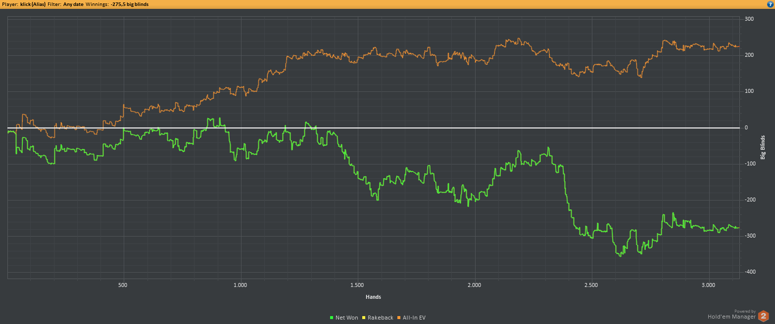Click the 2.500 tick on the hands axis
This screenshot has height=324, width=775.
tap(591, 285)
